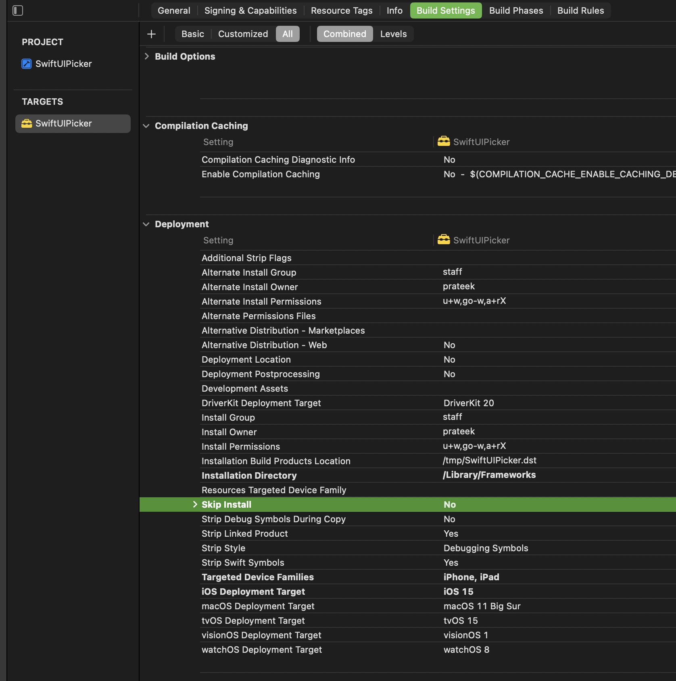676x681 pixels.
Task: Select the Installation Directory setting name
Action: tap(249, 475)
